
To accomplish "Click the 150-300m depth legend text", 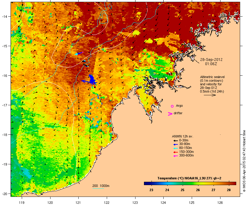I will point(186,152).
